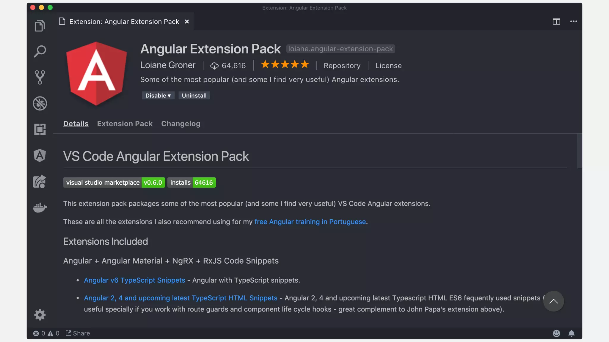Switch to the Extension Pack tab
The width and height of the screenshot is (609, 342).
click(x=125, y=123)
